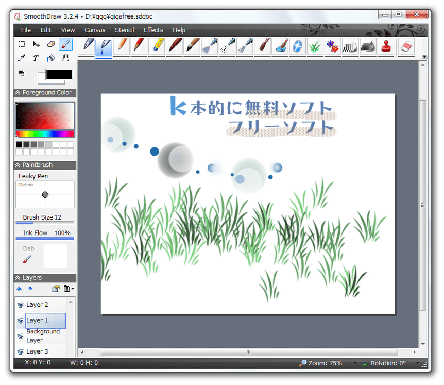Hide Layer 2 with its eye toggle
The height and width of the screenshot is (385, 444).
click(x=21, y=304)
